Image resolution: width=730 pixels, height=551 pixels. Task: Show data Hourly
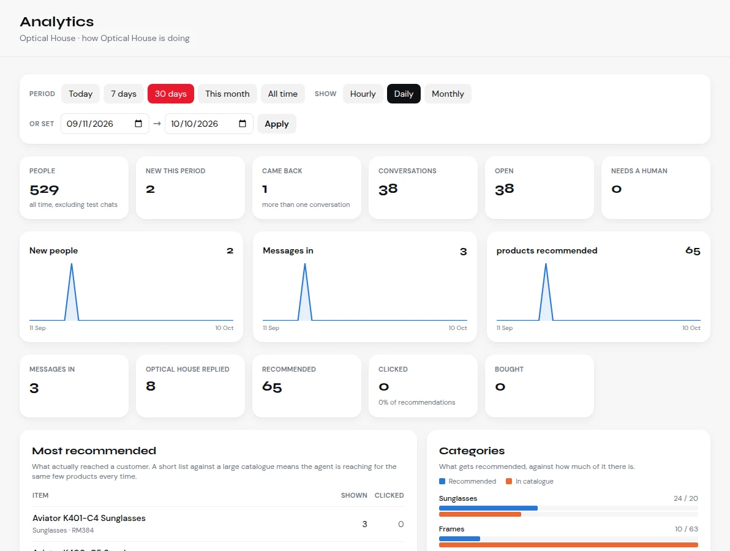pyautogui.click(x=363, y=94)
